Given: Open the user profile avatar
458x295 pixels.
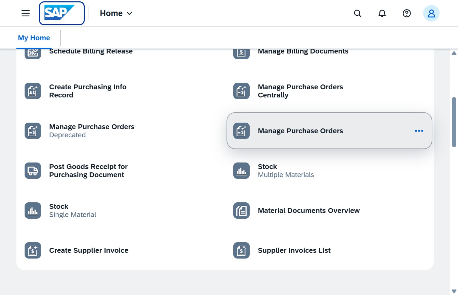Looking at the screenshot, I should [x=431, y=13].
